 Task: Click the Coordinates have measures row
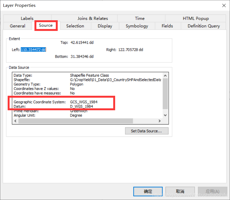point(44,93)
